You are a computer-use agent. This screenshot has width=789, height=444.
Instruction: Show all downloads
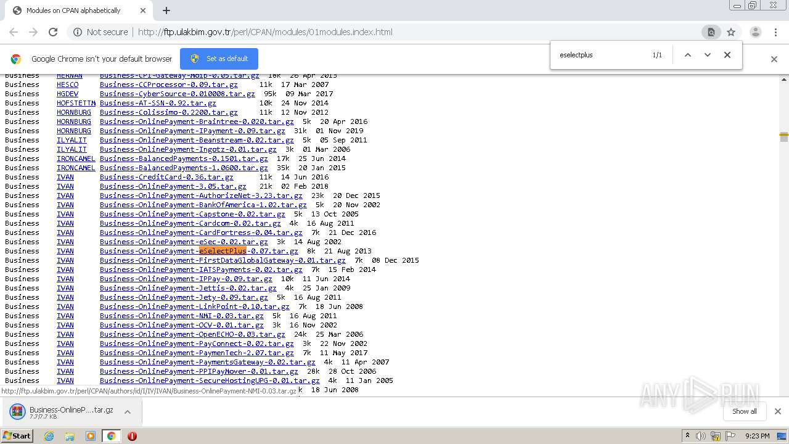(x=745, y=411)
